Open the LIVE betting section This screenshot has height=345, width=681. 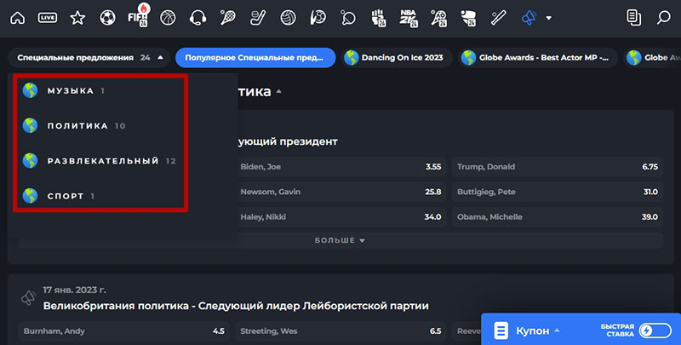point(48,18)
